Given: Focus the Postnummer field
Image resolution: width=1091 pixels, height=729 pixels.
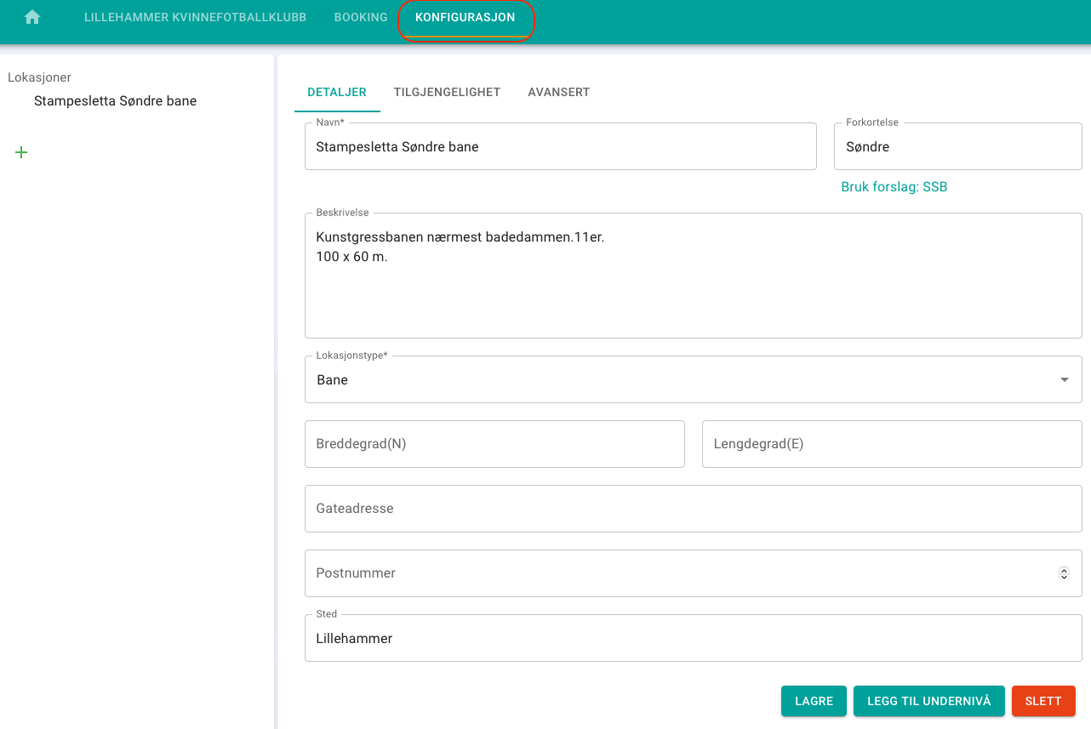Looking at the screenshot, I should pos(694,573).
